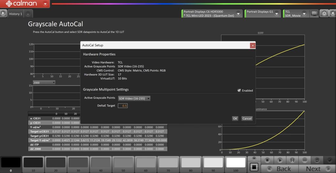Add a new history tab

pos(28,14)
